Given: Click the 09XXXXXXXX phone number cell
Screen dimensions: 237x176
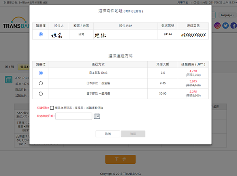Looking at the screenshot, I should pos(193,35).
